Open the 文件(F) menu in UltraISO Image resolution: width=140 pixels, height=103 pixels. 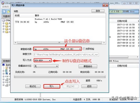6,7
